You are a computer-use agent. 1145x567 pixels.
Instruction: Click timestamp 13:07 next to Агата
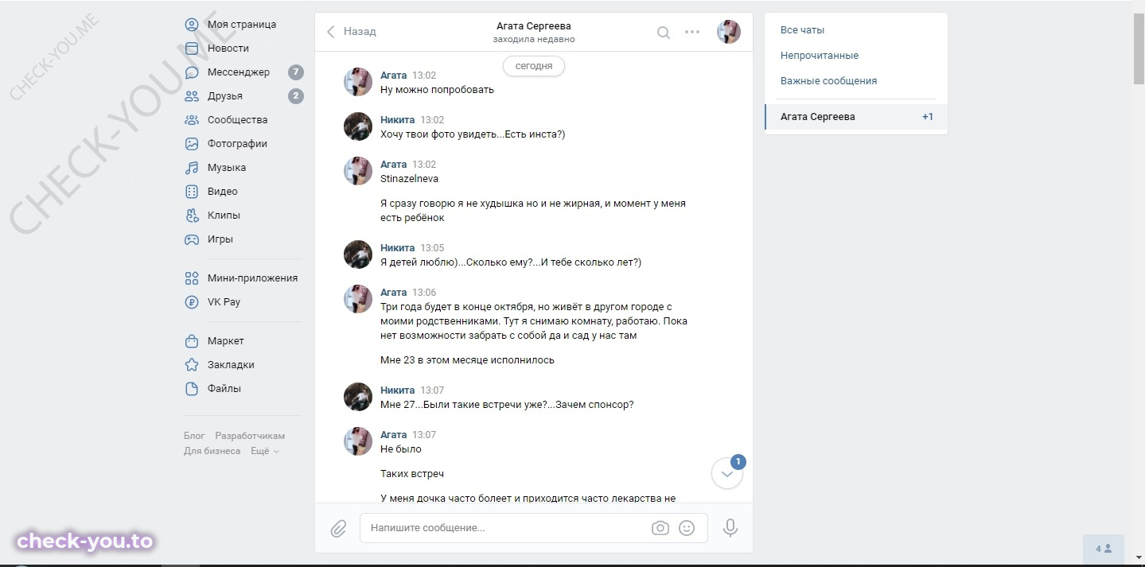[424, 435]
